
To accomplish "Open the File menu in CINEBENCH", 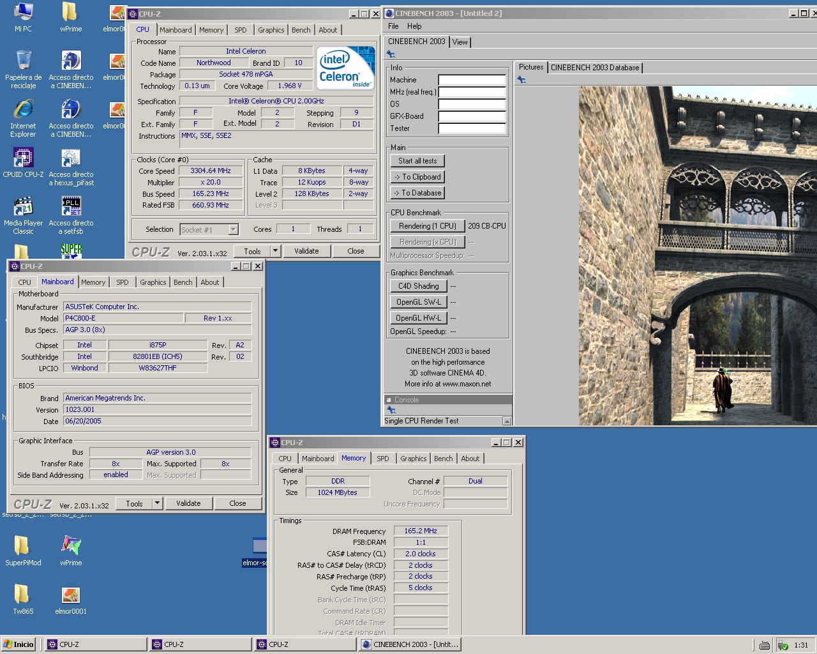I will [393, 26].
